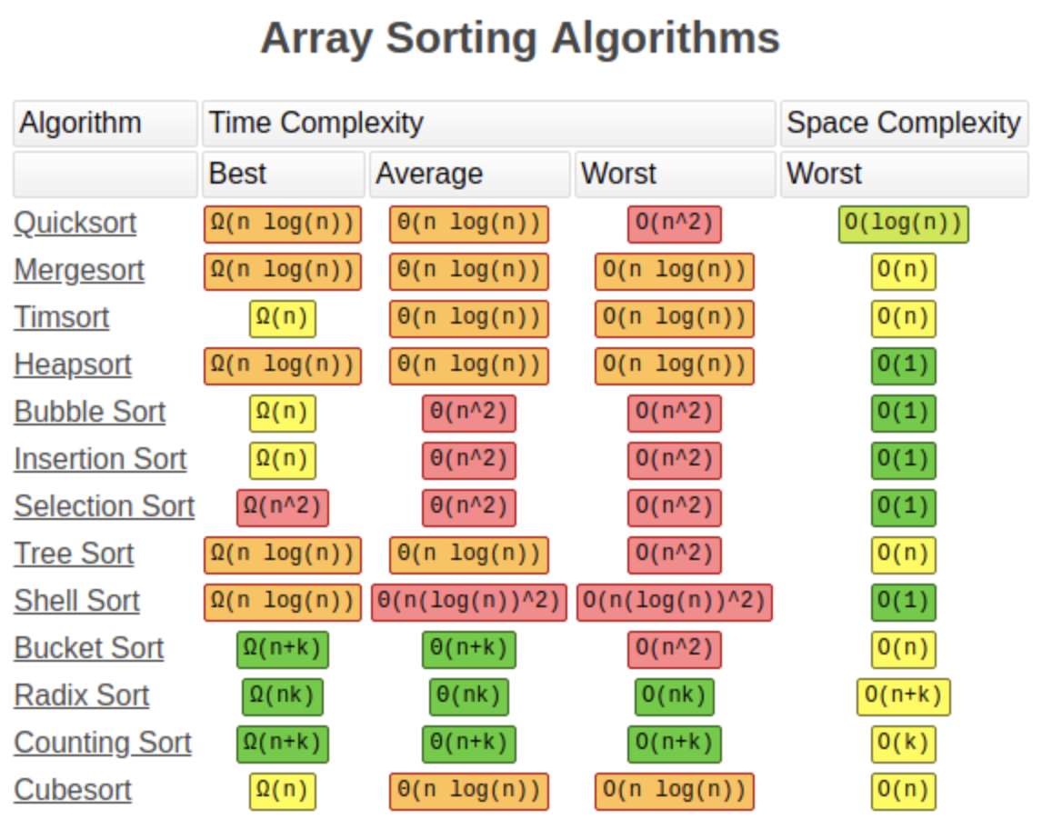Click Quicksort's O(log(n)) space complexity badge
The image size is (1042, 829).
pyautogui.click(x=903, y=225)
